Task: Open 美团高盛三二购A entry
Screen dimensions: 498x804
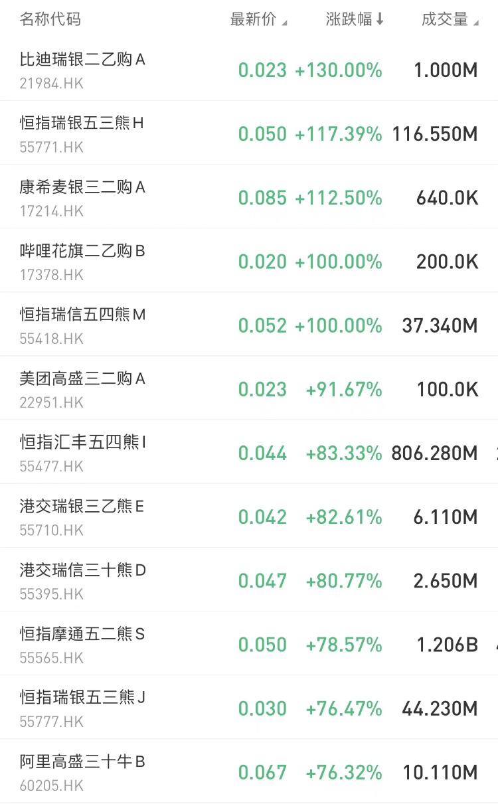Action: 82,379
